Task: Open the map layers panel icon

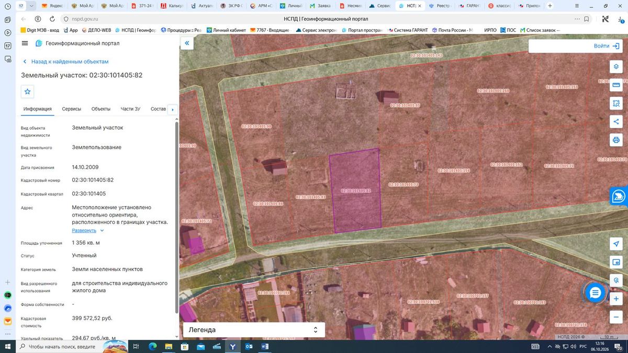Action: coord(616,67)
